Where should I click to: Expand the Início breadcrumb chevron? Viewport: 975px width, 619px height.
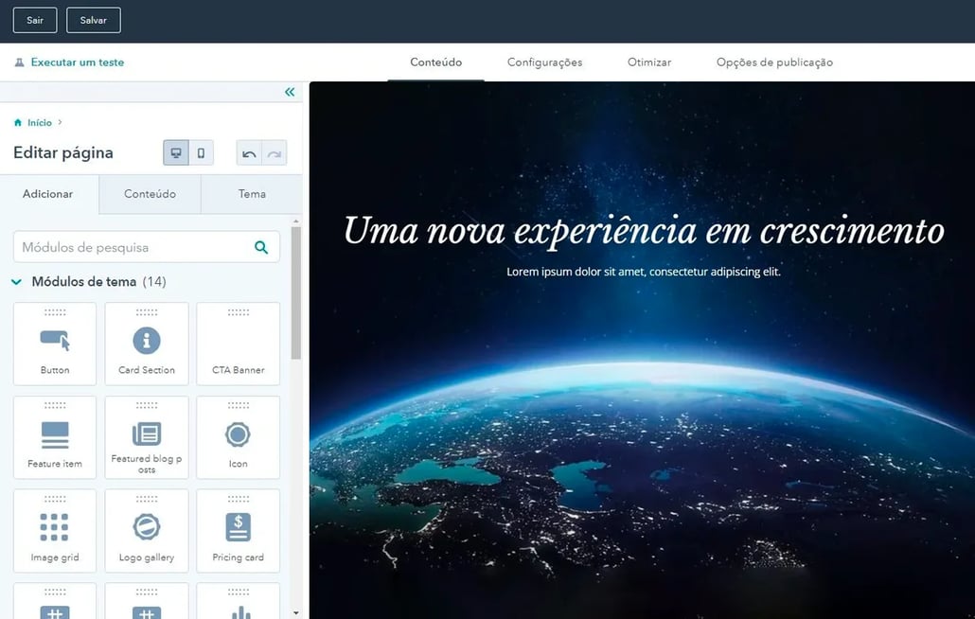[x=58, y=122]
